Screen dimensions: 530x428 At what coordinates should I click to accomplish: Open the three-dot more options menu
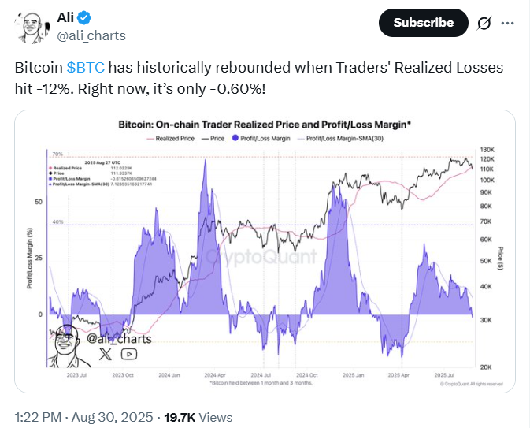click(x=507, y=23)
